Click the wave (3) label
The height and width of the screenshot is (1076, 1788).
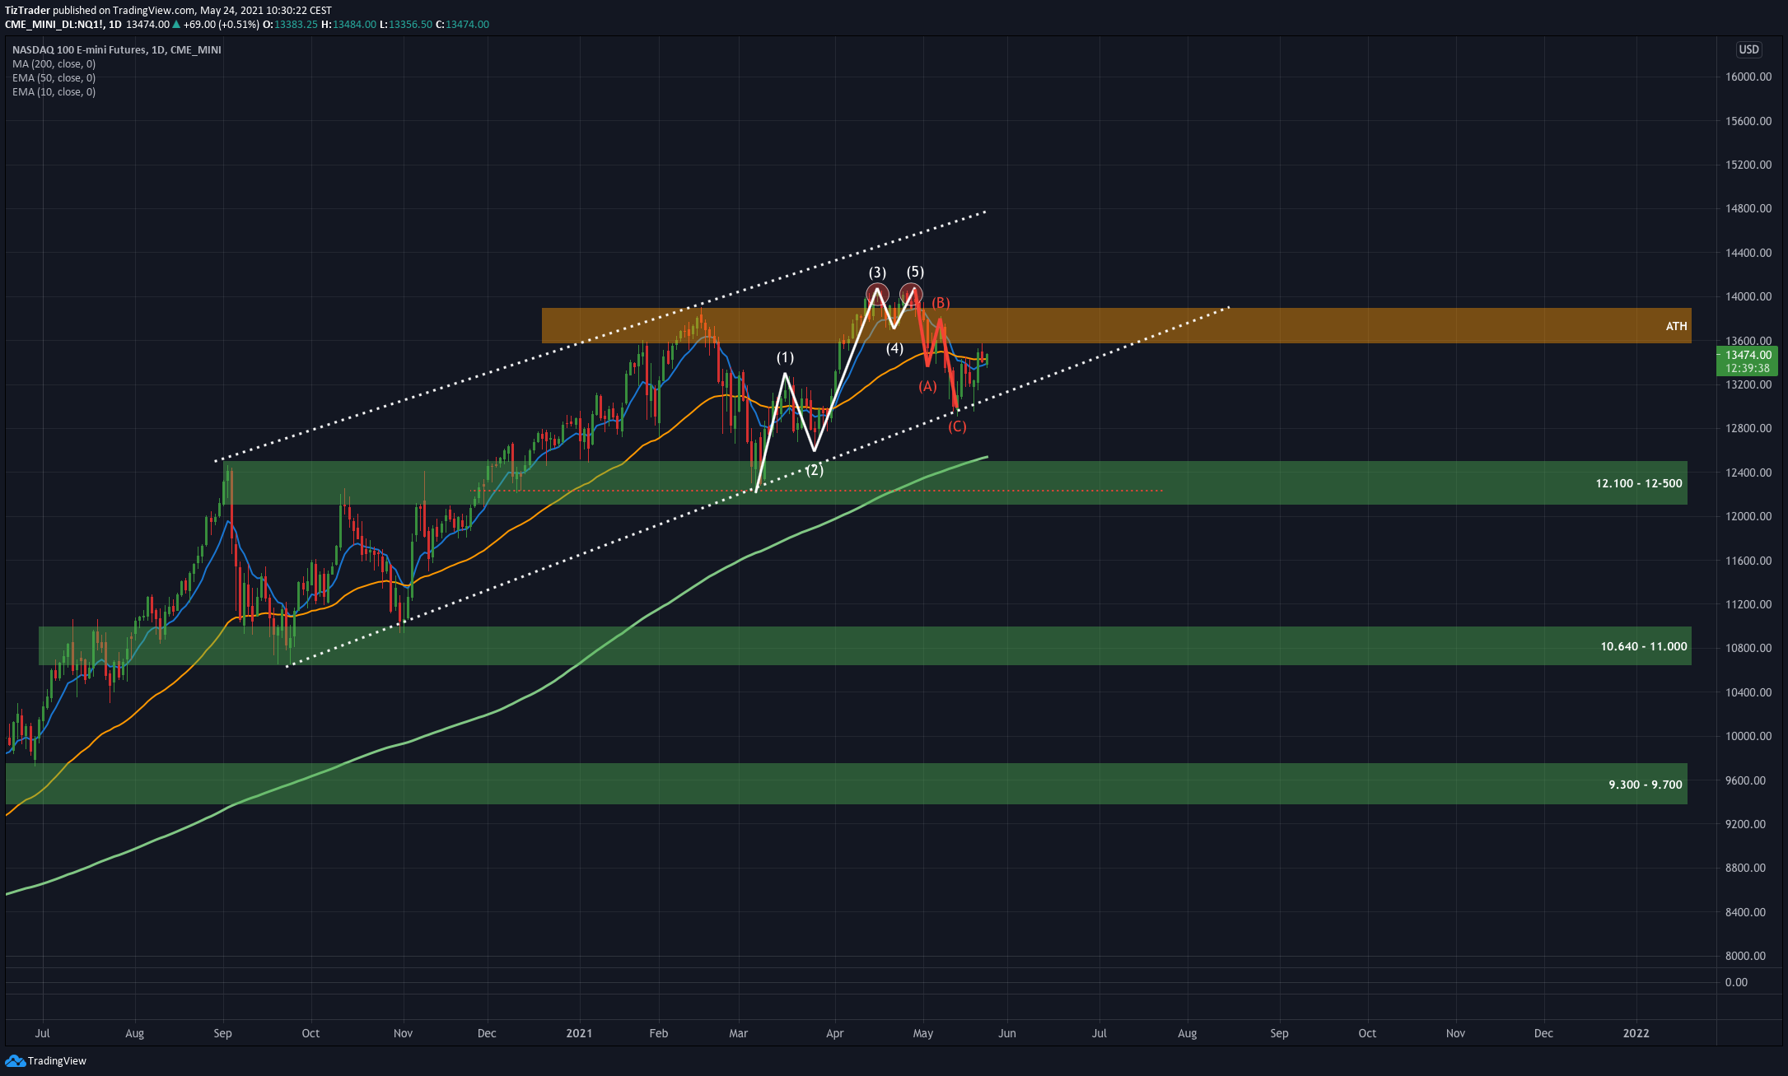[x=877, y=272]
